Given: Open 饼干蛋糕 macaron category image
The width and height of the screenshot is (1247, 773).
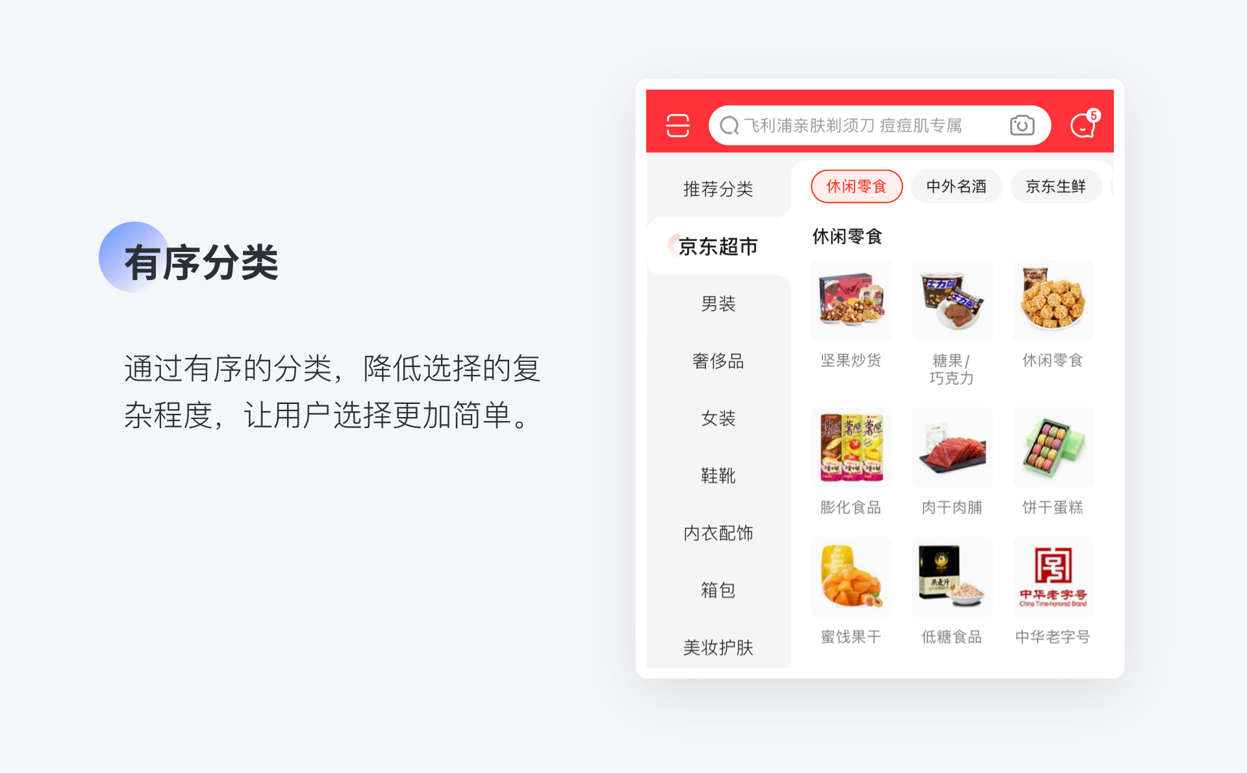Looking at the screenshot, I should coord(1053,448).
